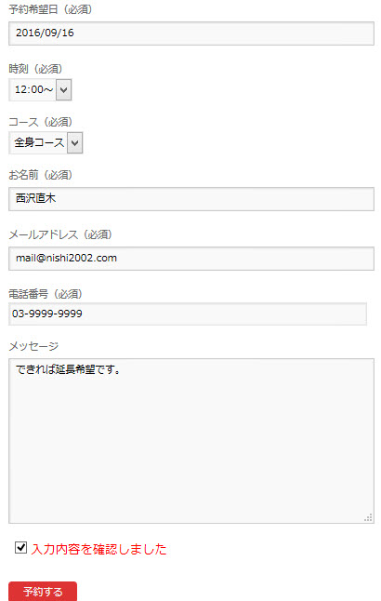The image size is (381, 601).
Task: Click the メールアドレス（必須） label
Action: pos(60,234)
